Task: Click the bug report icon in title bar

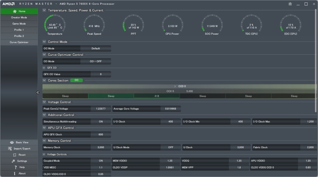Action: coord(290,4)
